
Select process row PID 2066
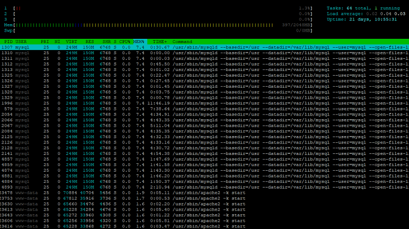(204, 120)
